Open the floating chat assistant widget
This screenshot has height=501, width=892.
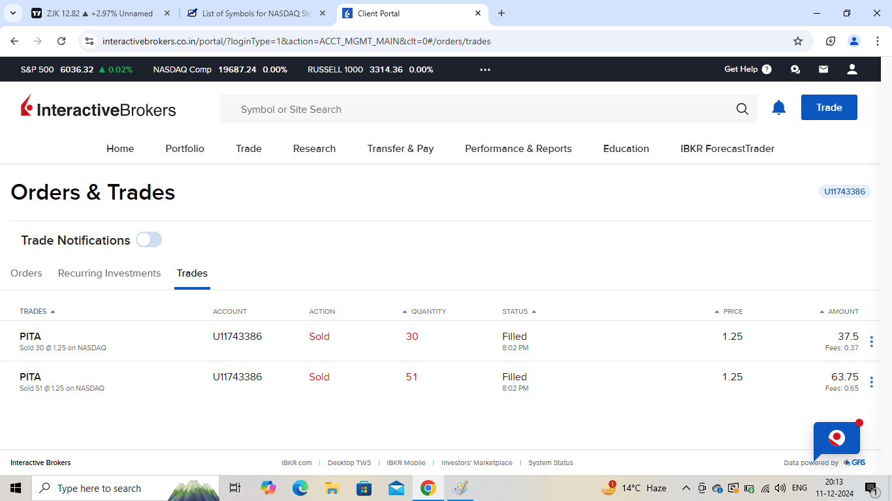[836, 438]
